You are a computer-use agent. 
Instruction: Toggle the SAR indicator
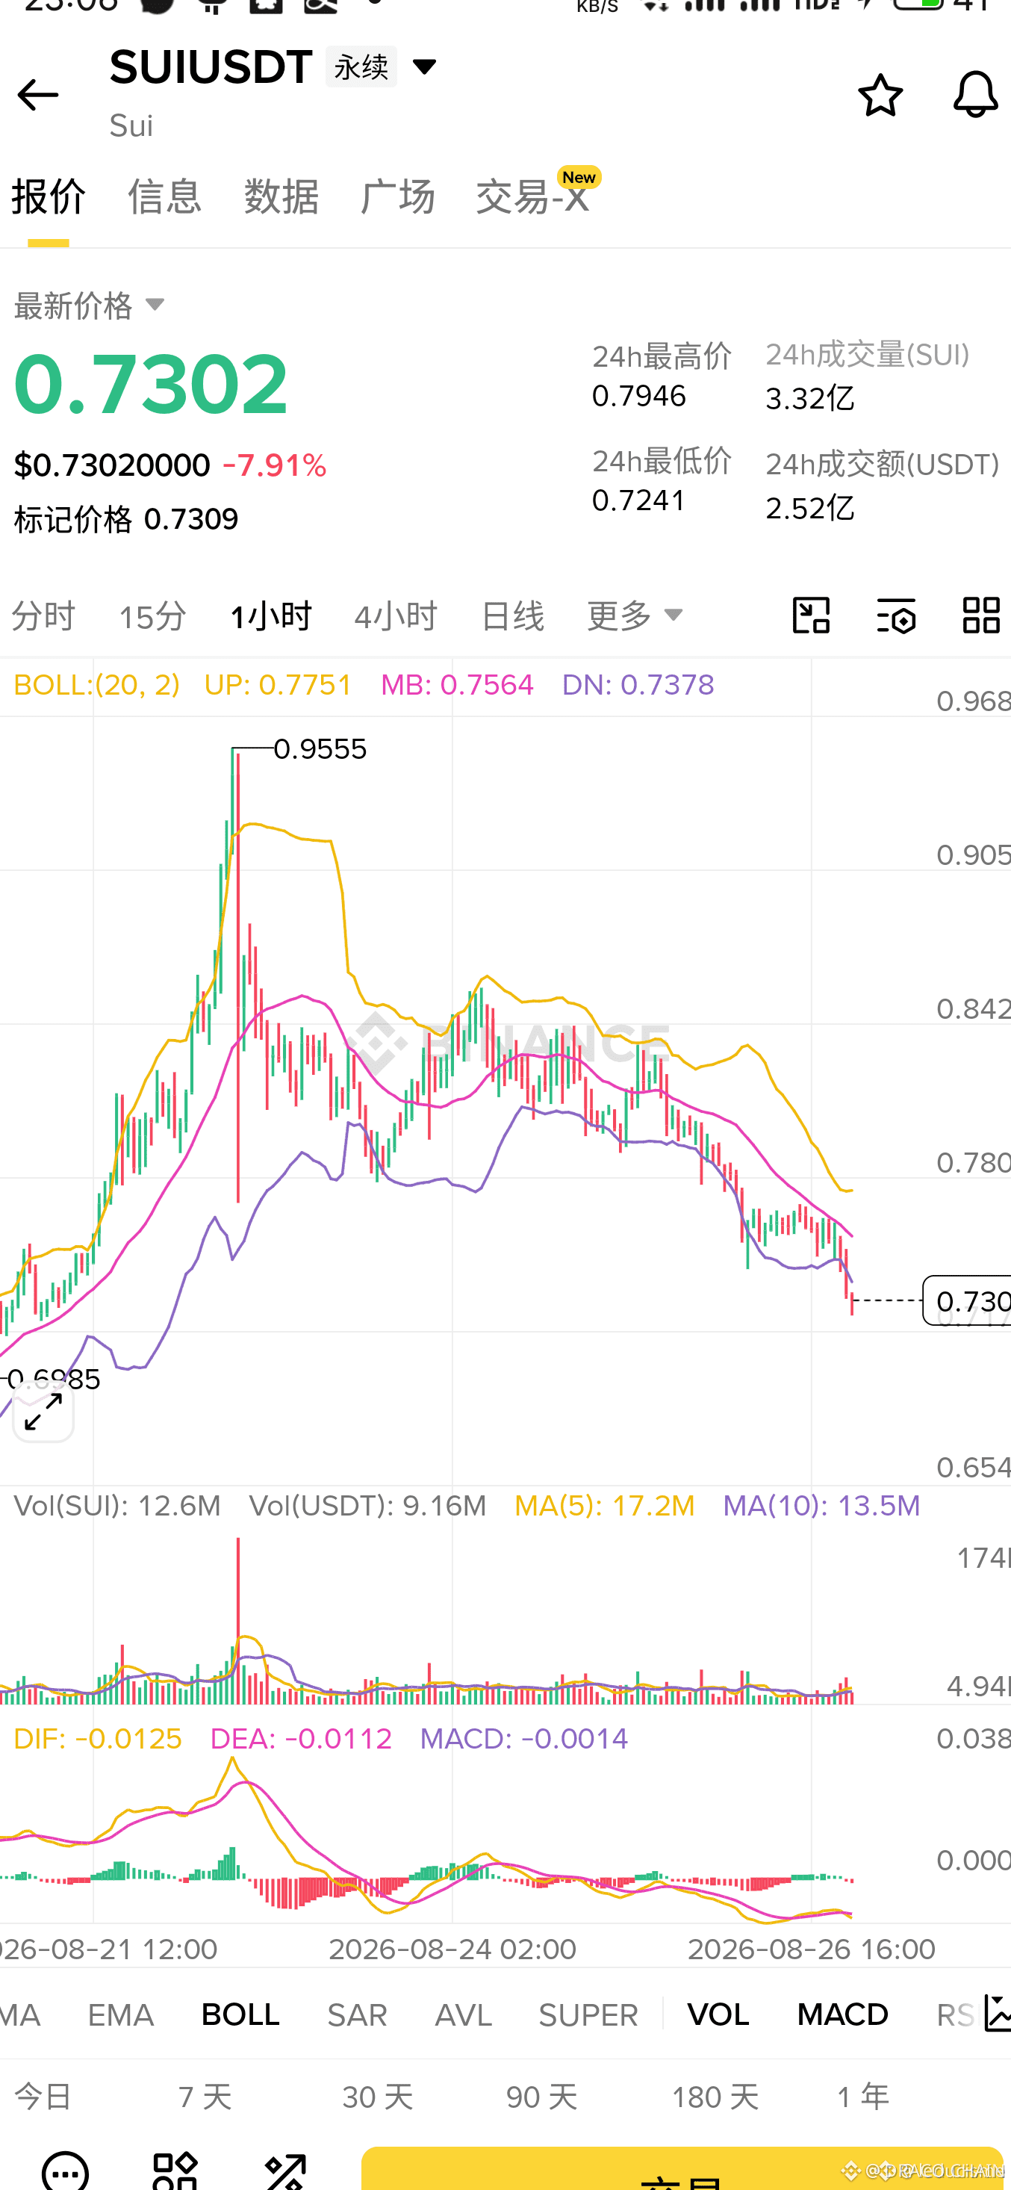pyautogui.click(x=357, y=2015)
